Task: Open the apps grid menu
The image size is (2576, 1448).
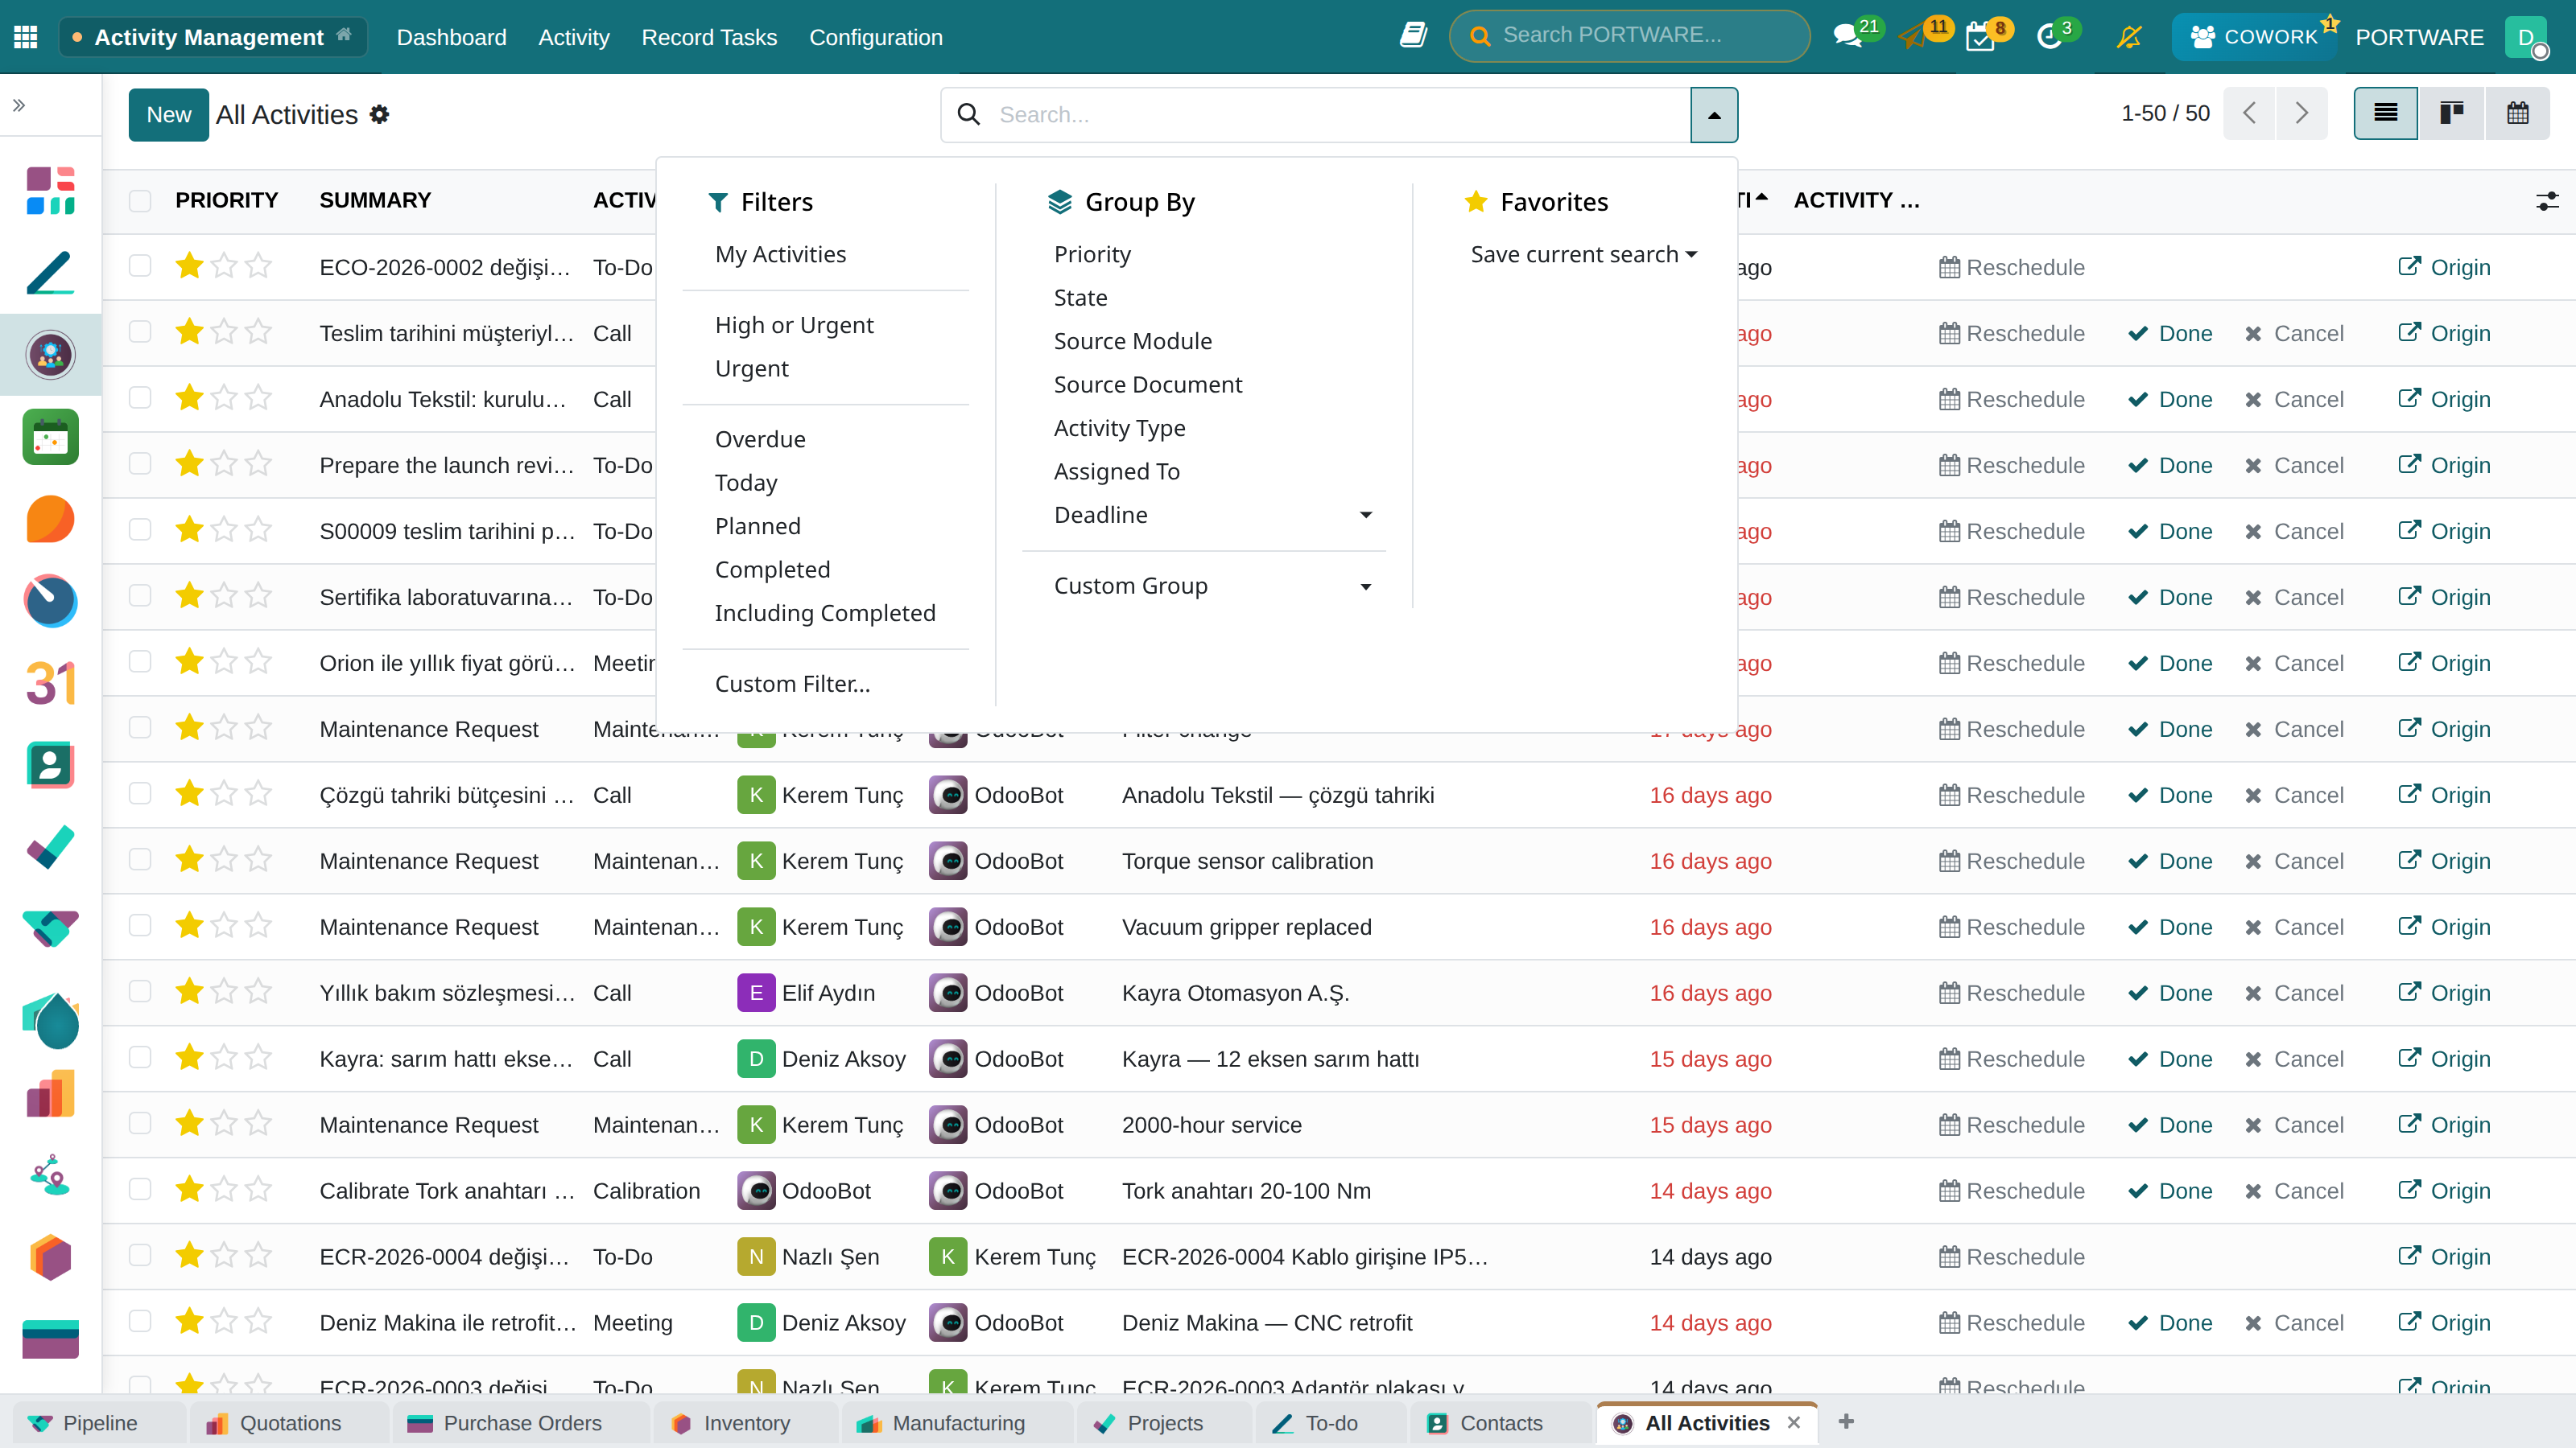Action: [26, 37]
